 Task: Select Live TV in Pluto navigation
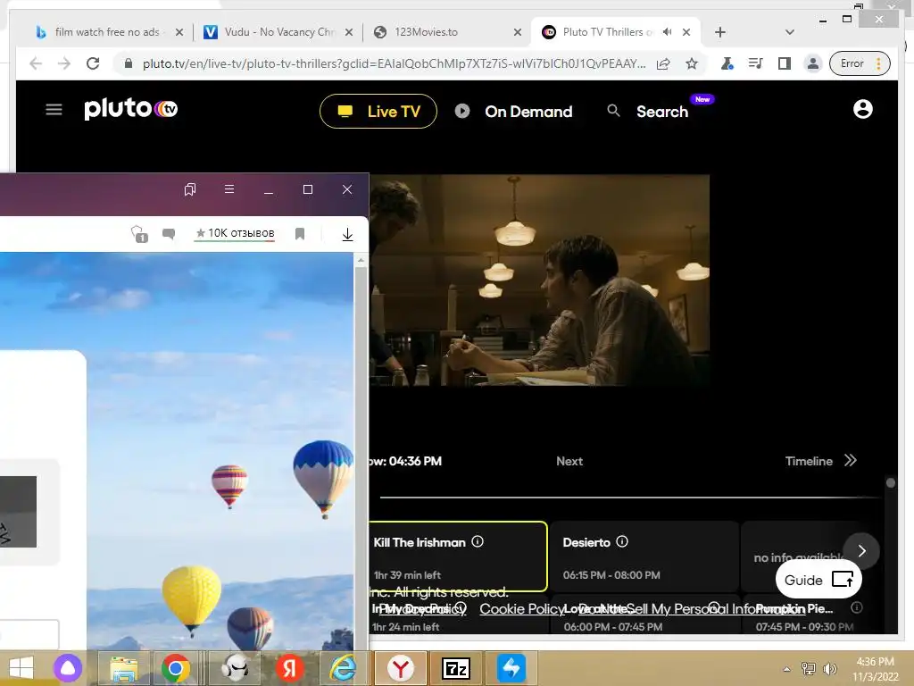point(378,112)
